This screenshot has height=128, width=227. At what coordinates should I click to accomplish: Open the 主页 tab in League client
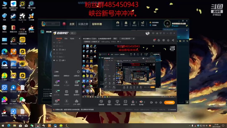(x=72, y=24)
